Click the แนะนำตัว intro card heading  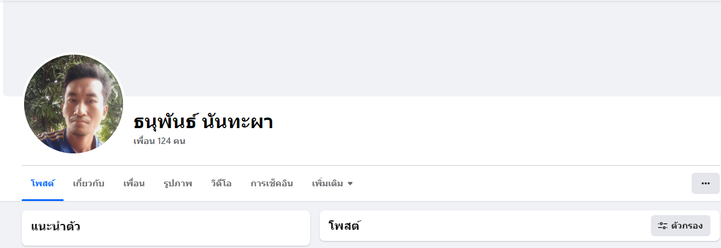click(x=56, y=226)
